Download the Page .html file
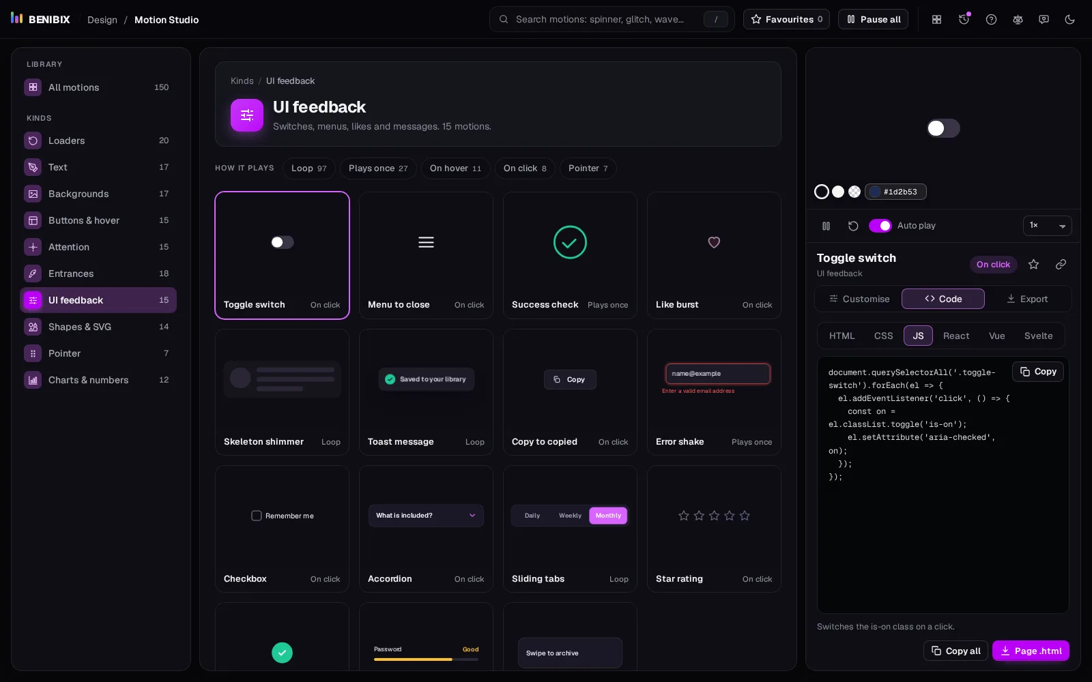This screenshot has height=682, width=1092. click(1031, 651)
